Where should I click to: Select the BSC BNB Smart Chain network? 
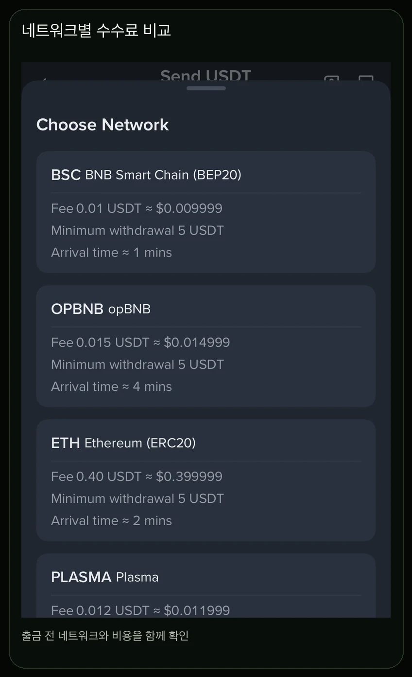[206, 212]
